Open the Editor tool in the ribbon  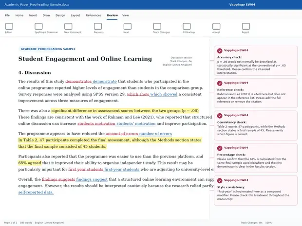(9, 28)
